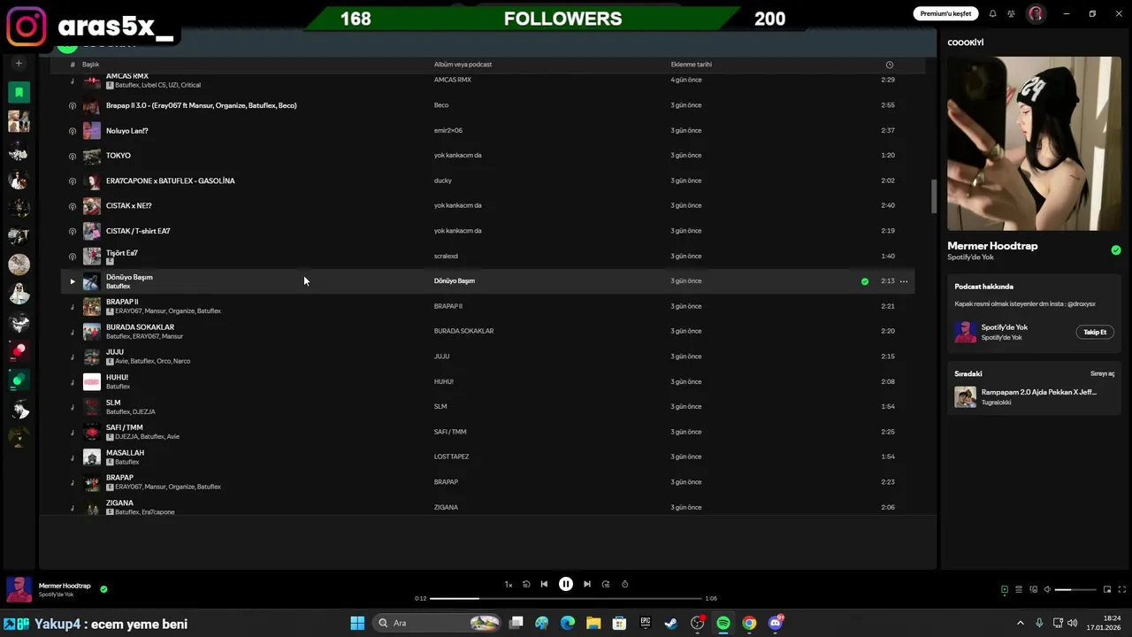The width and height of the screenshot is (1132, 637).
Task: Open the notifications bell icon
Action: point(992,13)
